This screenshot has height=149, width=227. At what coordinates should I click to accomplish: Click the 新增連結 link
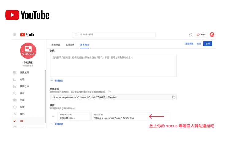[59, 124]
